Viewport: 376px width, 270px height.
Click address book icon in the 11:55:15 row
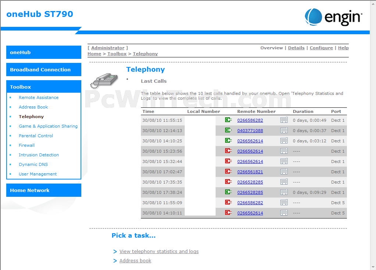coord(284,120)
